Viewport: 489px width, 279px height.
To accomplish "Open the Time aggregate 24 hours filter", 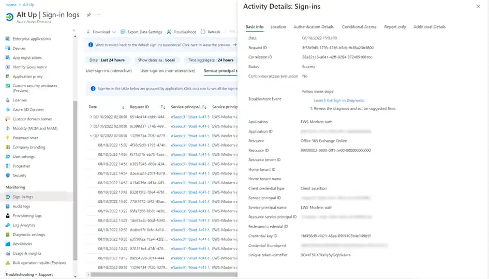I will [211, 60].
